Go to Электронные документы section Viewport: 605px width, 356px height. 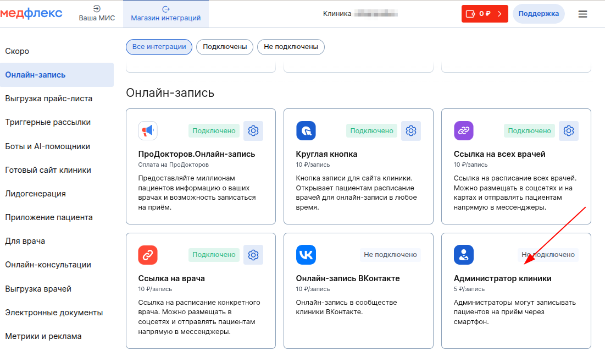coord(54,313)
